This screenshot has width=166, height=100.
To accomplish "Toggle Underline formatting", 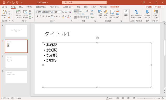I will click(43, 16).
